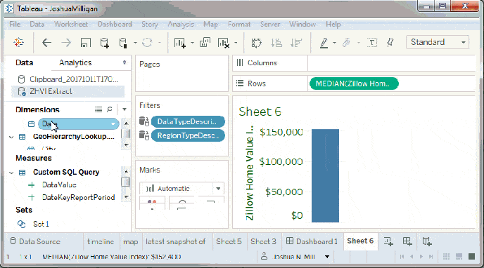Viewport: 484px width, 268px height.
Task: Open the Sheet 5 tab
Action: [229, 241]
